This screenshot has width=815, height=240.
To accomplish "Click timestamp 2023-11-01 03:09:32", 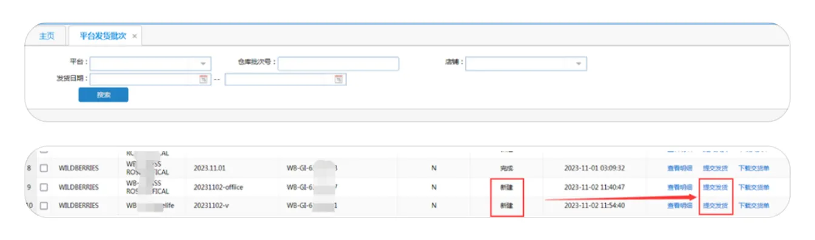I will point(594,168).
